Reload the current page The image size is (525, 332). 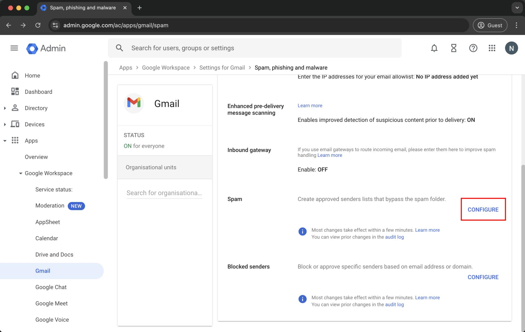tap(38, 25)
